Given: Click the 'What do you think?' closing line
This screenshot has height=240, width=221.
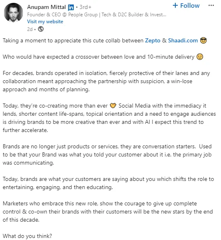Looking at the screenshot, I should pyautogui.click(x=27, y=236).
